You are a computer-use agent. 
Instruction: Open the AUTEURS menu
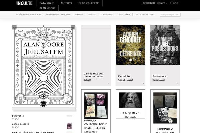(x=66, y=3)
